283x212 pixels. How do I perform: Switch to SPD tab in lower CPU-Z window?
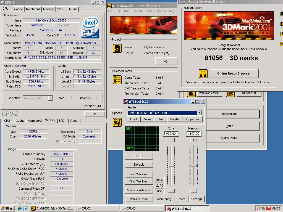pos(61,121)
